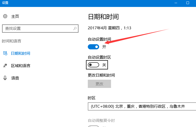Select 语音 in the left sidebar
196x127 pixels.
15,78
